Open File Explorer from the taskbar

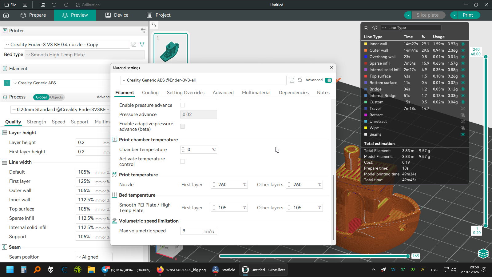click(91, 270)
